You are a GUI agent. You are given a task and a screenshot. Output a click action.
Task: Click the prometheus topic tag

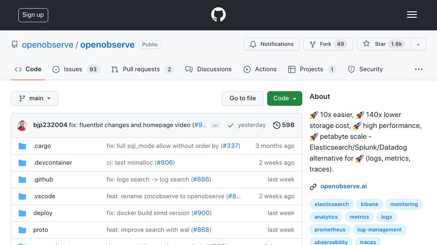(x=330, y=230)
